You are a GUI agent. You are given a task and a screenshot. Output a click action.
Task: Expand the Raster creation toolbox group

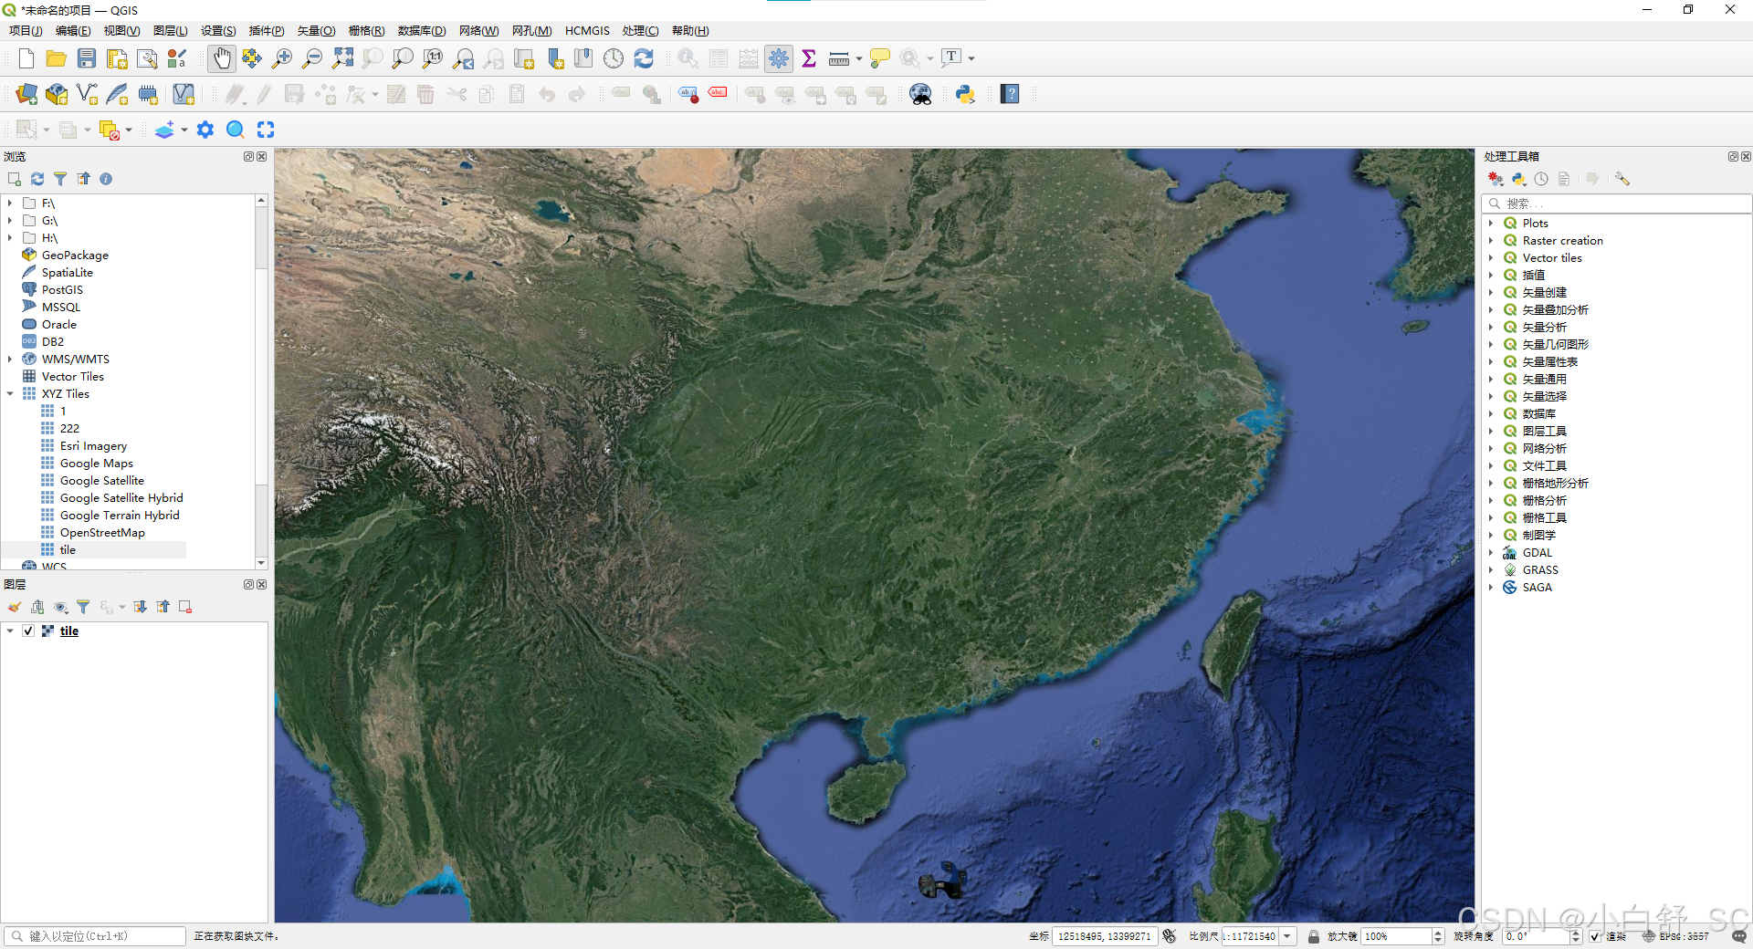pyautogui.click(x=1491, y=240)
